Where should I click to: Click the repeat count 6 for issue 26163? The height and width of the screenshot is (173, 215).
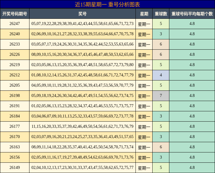[x=161, y=147]
